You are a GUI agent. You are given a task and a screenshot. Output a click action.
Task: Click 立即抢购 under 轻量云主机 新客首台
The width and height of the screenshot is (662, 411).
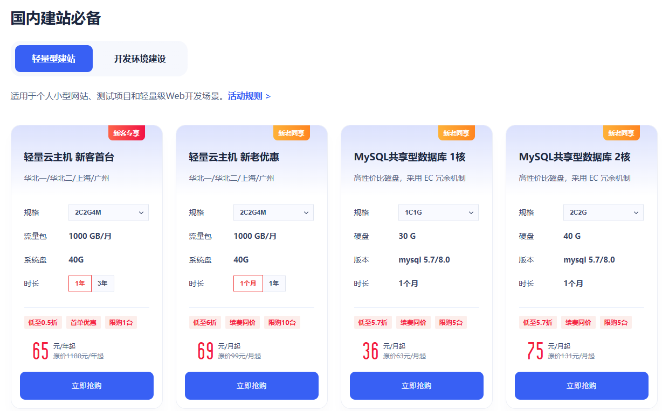coord(87,386)
